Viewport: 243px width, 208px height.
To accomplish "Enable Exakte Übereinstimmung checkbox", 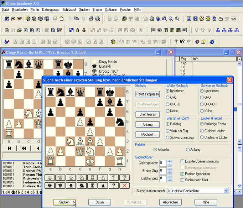I will click(183, 161).
